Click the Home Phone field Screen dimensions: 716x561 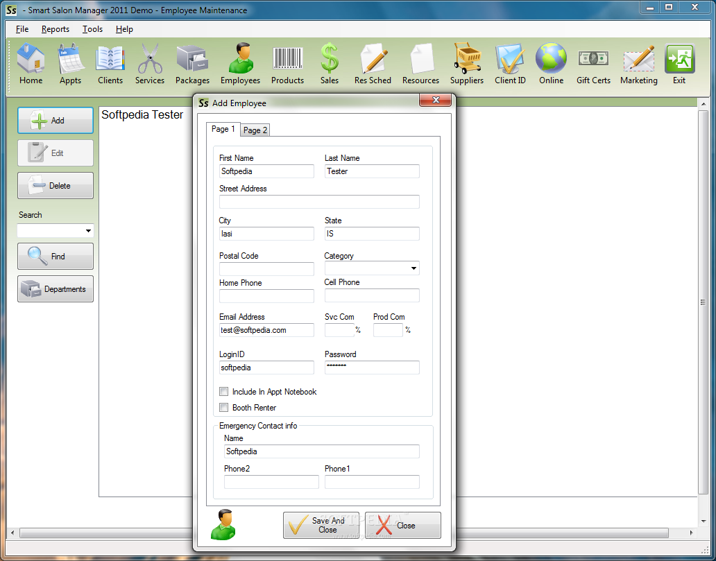tap(266, 296)
